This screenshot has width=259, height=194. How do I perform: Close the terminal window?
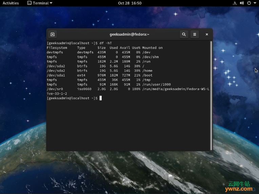tap(207, 34)
